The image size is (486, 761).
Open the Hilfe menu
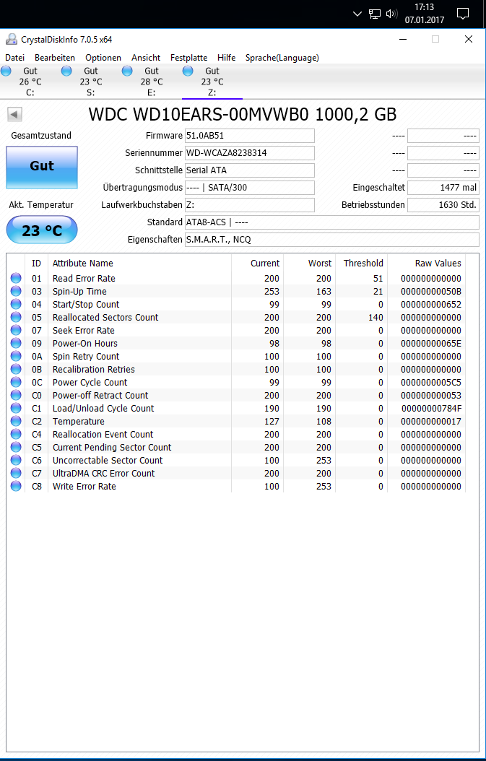tap(226, 58)
